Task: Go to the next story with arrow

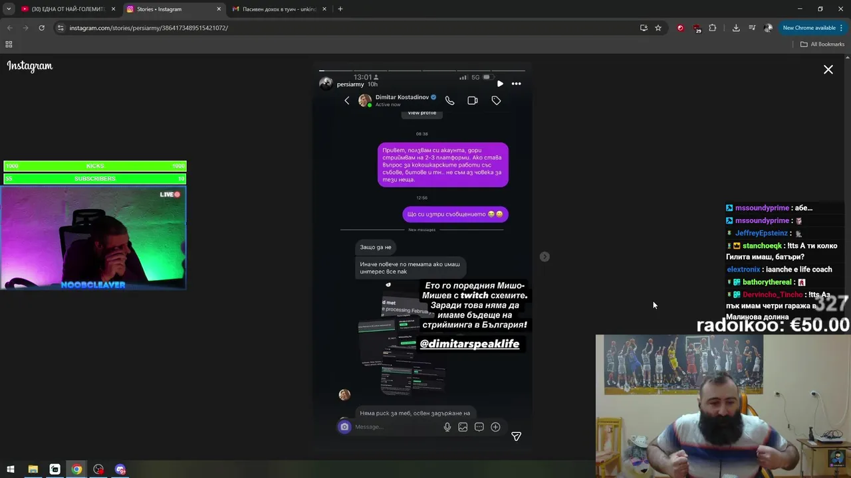Action: pyautogui.click(x=545, y=256)
